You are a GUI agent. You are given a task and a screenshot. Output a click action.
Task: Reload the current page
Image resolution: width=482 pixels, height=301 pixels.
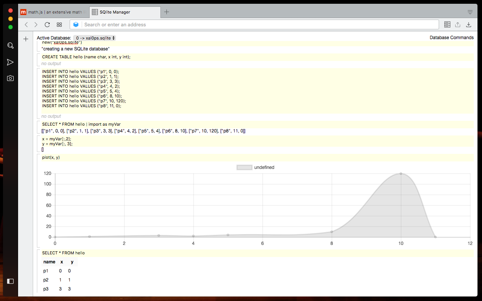(47, 24)
